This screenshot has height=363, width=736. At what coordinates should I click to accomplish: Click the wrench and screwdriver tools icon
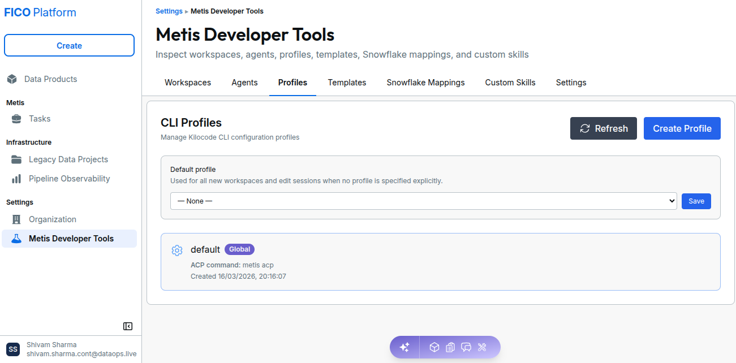pyautogui.click(x=483, y=347)
